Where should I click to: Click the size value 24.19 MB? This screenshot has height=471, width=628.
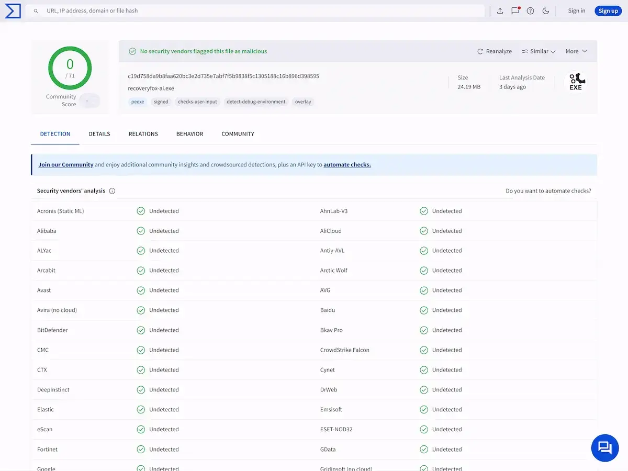tap(469, 87)
